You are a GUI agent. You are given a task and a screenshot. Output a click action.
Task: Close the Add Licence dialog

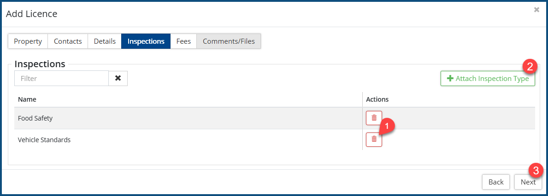tap(536, 10)
